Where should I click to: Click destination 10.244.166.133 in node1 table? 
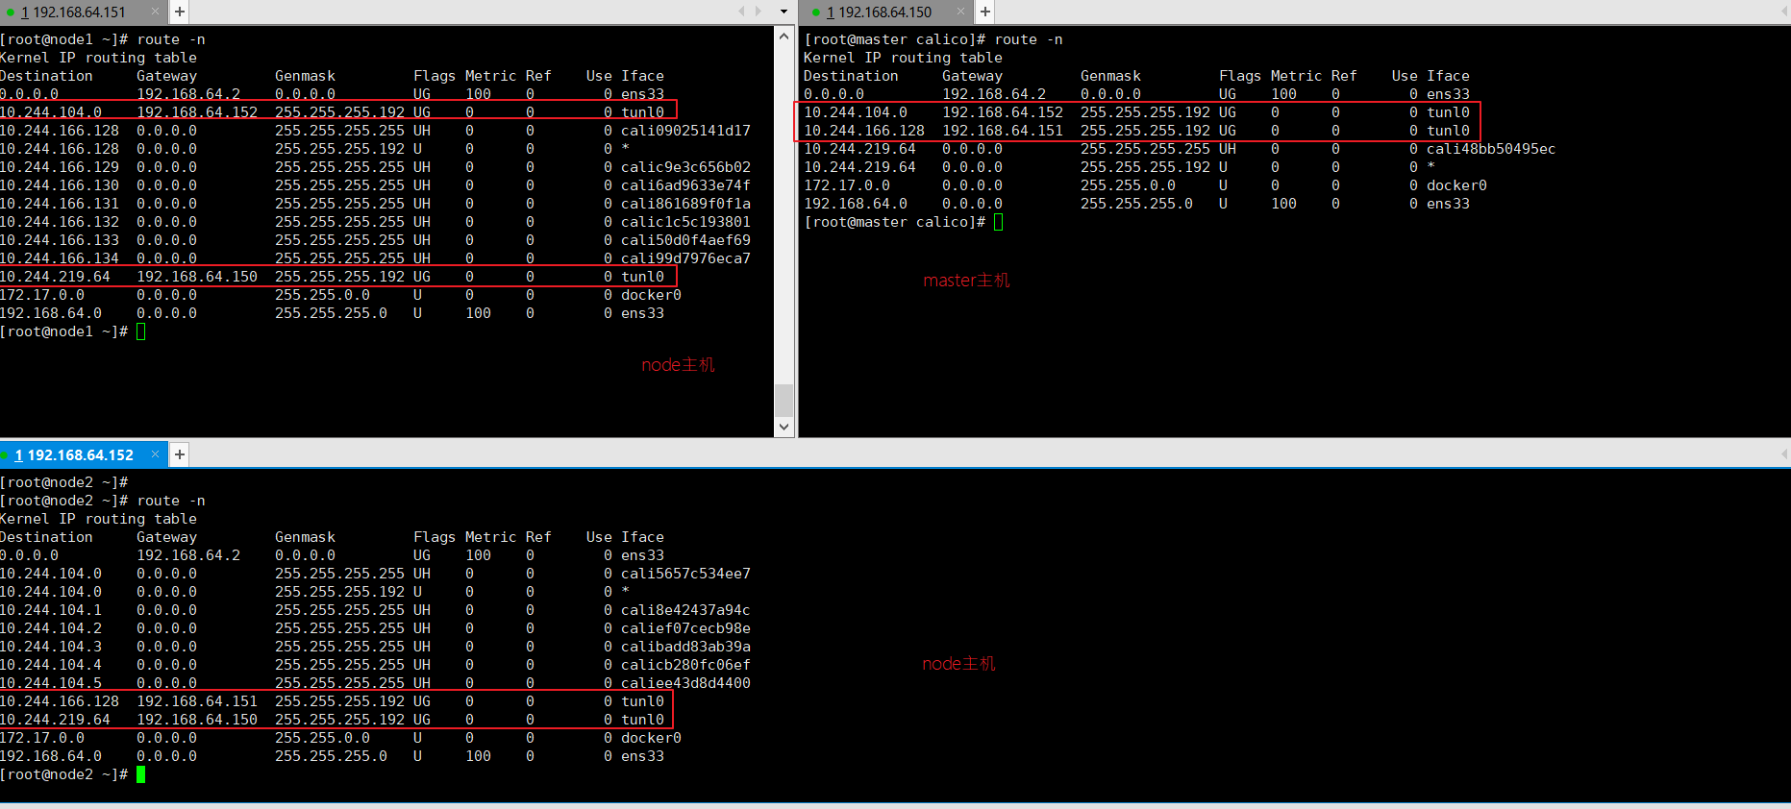click(60, 240)
